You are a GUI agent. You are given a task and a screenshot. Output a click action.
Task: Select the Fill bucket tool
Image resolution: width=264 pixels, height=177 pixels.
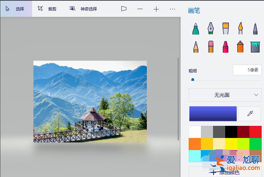[x=255, y=47]
